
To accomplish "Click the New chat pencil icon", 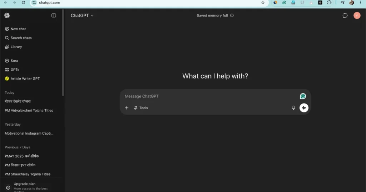I will point(7,29).
